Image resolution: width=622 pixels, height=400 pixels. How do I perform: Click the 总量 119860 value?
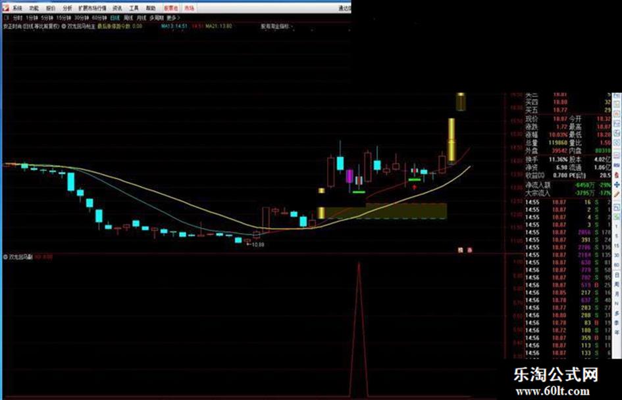[x=558, y=143]
